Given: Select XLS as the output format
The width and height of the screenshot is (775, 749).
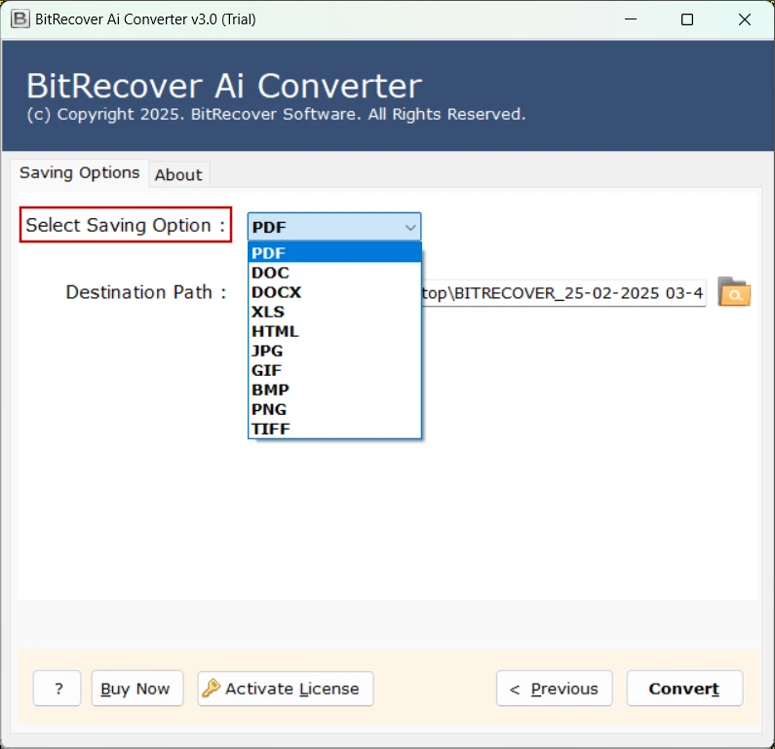Looking at the screenshot, I should coord(334,312).
